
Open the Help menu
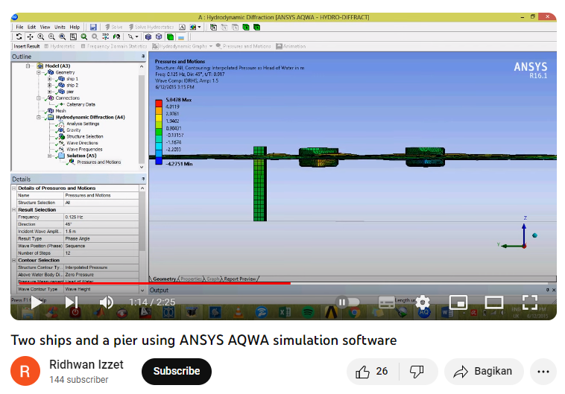tap(75, 27)
